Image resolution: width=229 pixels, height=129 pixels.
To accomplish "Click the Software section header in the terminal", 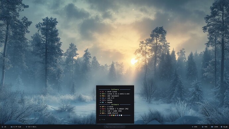I will pos(115,89).
